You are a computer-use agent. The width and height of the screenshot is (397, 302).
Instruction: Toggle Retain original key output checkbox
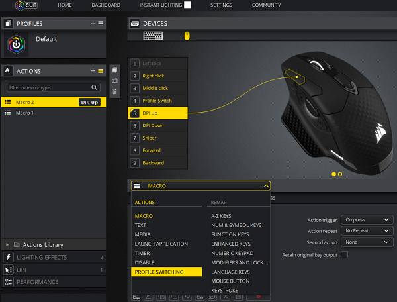click(344, 254)
